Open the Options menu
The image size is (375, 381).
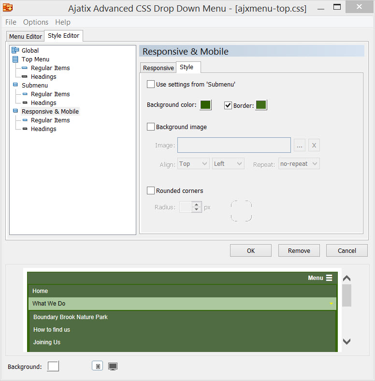(x=36, y=22)
